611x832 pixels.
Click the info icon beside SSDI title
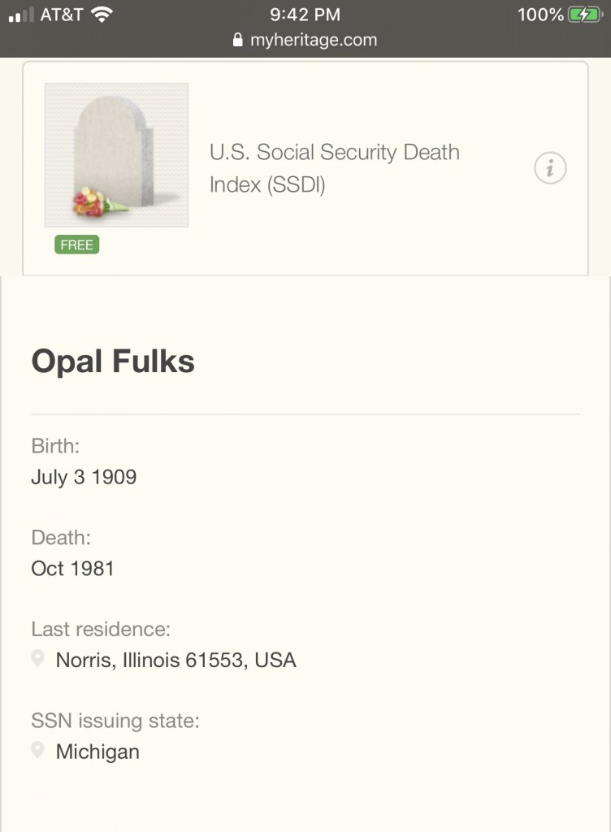(x=550, y=168)
